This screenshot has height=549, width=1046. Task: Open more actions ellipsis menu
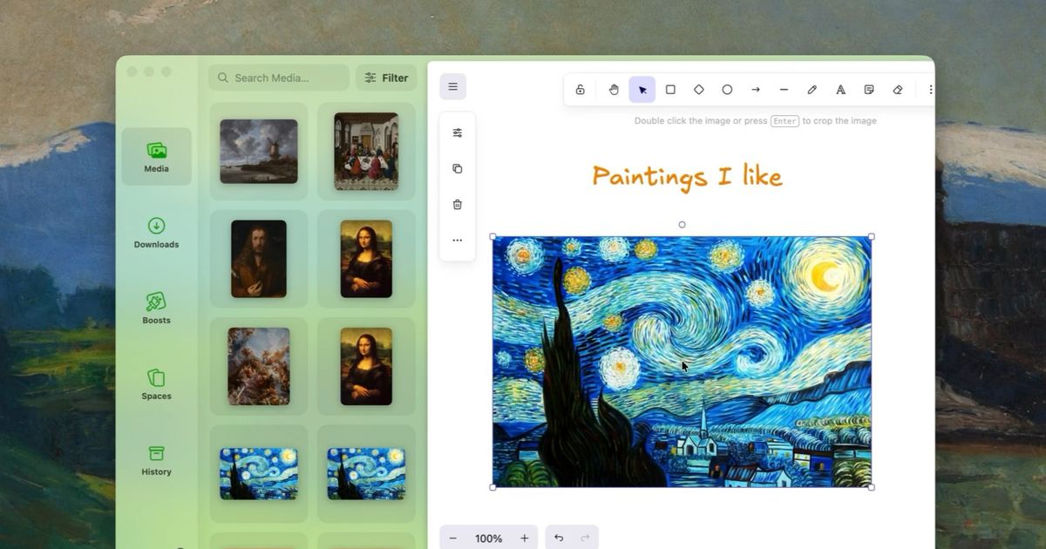click(x=458, y=241)
